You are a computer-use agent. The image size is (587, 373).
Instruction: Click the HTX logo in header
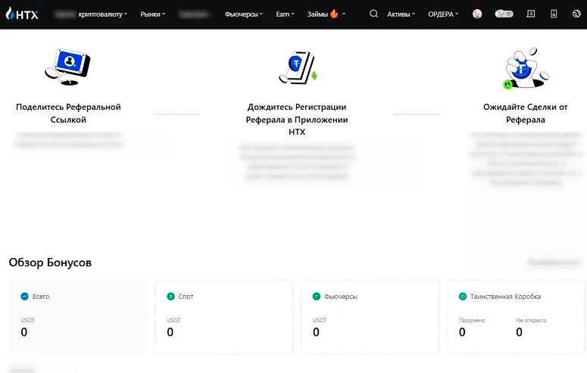click(x=22, y=14)
